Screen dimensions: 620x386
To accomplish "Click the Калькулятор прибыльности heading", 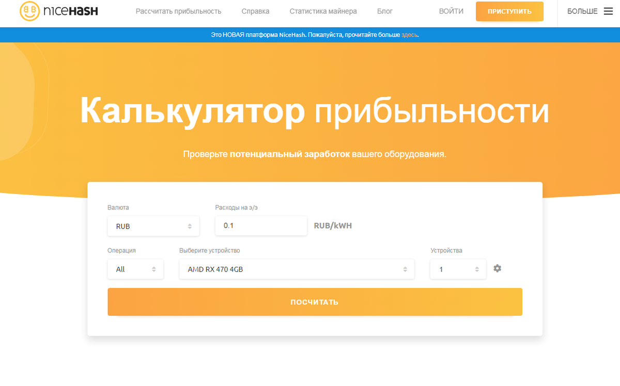I will [314, 110].
